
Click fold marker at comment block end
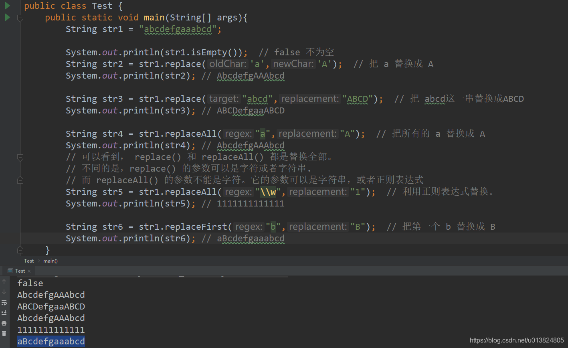20,180
